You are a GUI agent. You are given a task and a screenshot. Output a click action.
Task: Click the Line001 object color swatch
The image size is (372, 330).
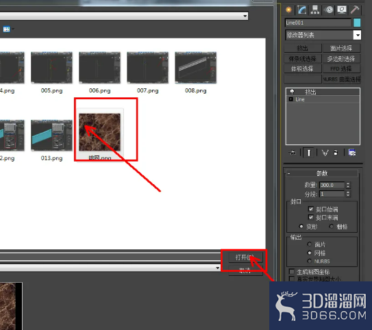tap(357, 23)
